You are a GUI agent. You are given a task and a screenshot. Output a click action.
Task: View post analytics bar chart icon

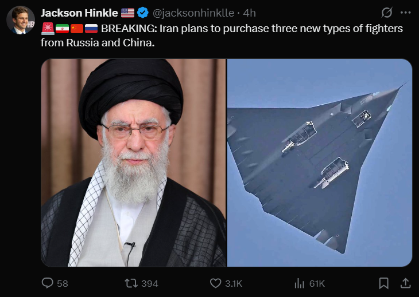pyautogui.click(x=299, y=283)
